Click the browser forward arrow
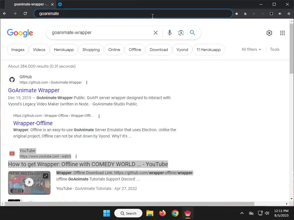 [x=15, y=13]
